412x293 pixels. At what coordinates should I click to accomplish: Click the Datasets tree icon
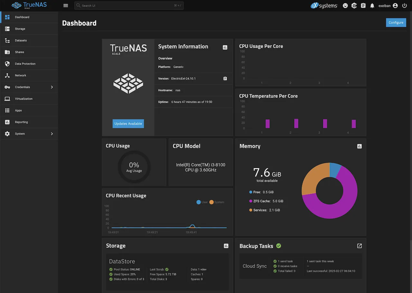tap(7, 40)
